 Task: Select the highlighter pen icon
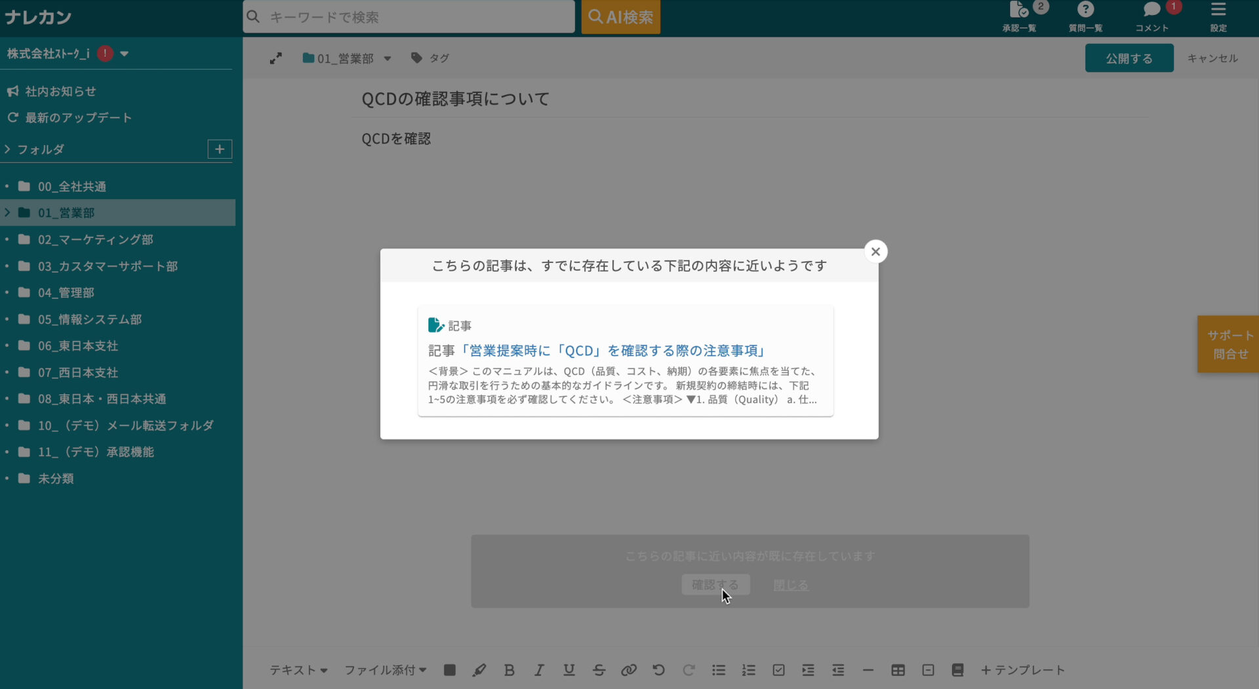[479, 670]
